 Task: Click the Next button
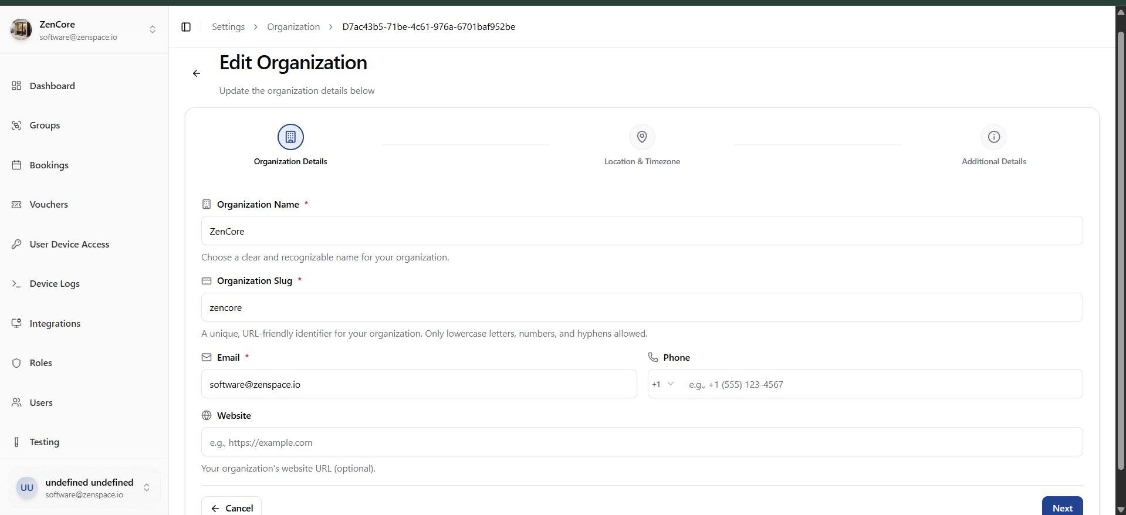pos(1062,507)
